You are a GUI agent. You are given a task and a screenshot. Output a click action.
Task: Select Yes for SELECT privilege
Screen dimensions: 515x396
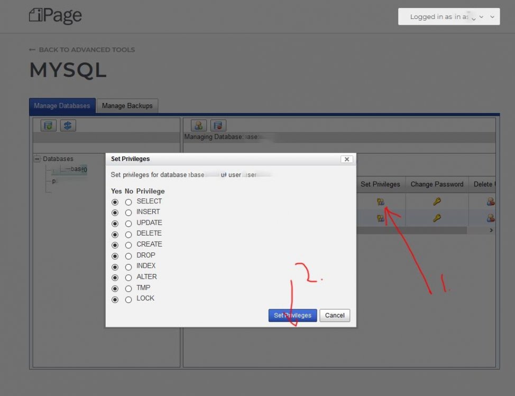pos(115,202)
